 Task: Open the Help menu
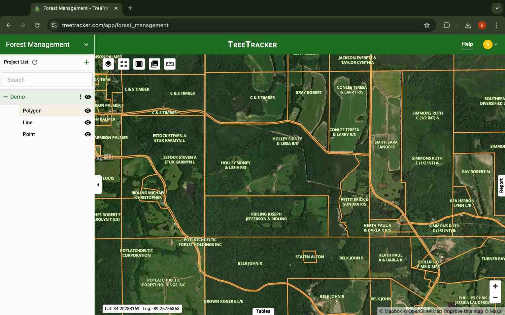click(467, 44)
